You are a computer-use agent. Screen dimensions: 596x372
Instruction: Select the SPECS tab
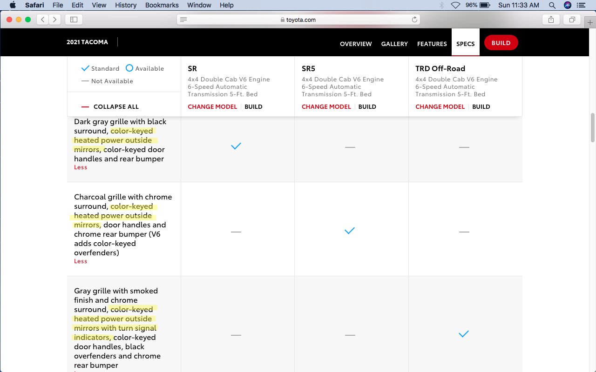click(x=466, y=43)
